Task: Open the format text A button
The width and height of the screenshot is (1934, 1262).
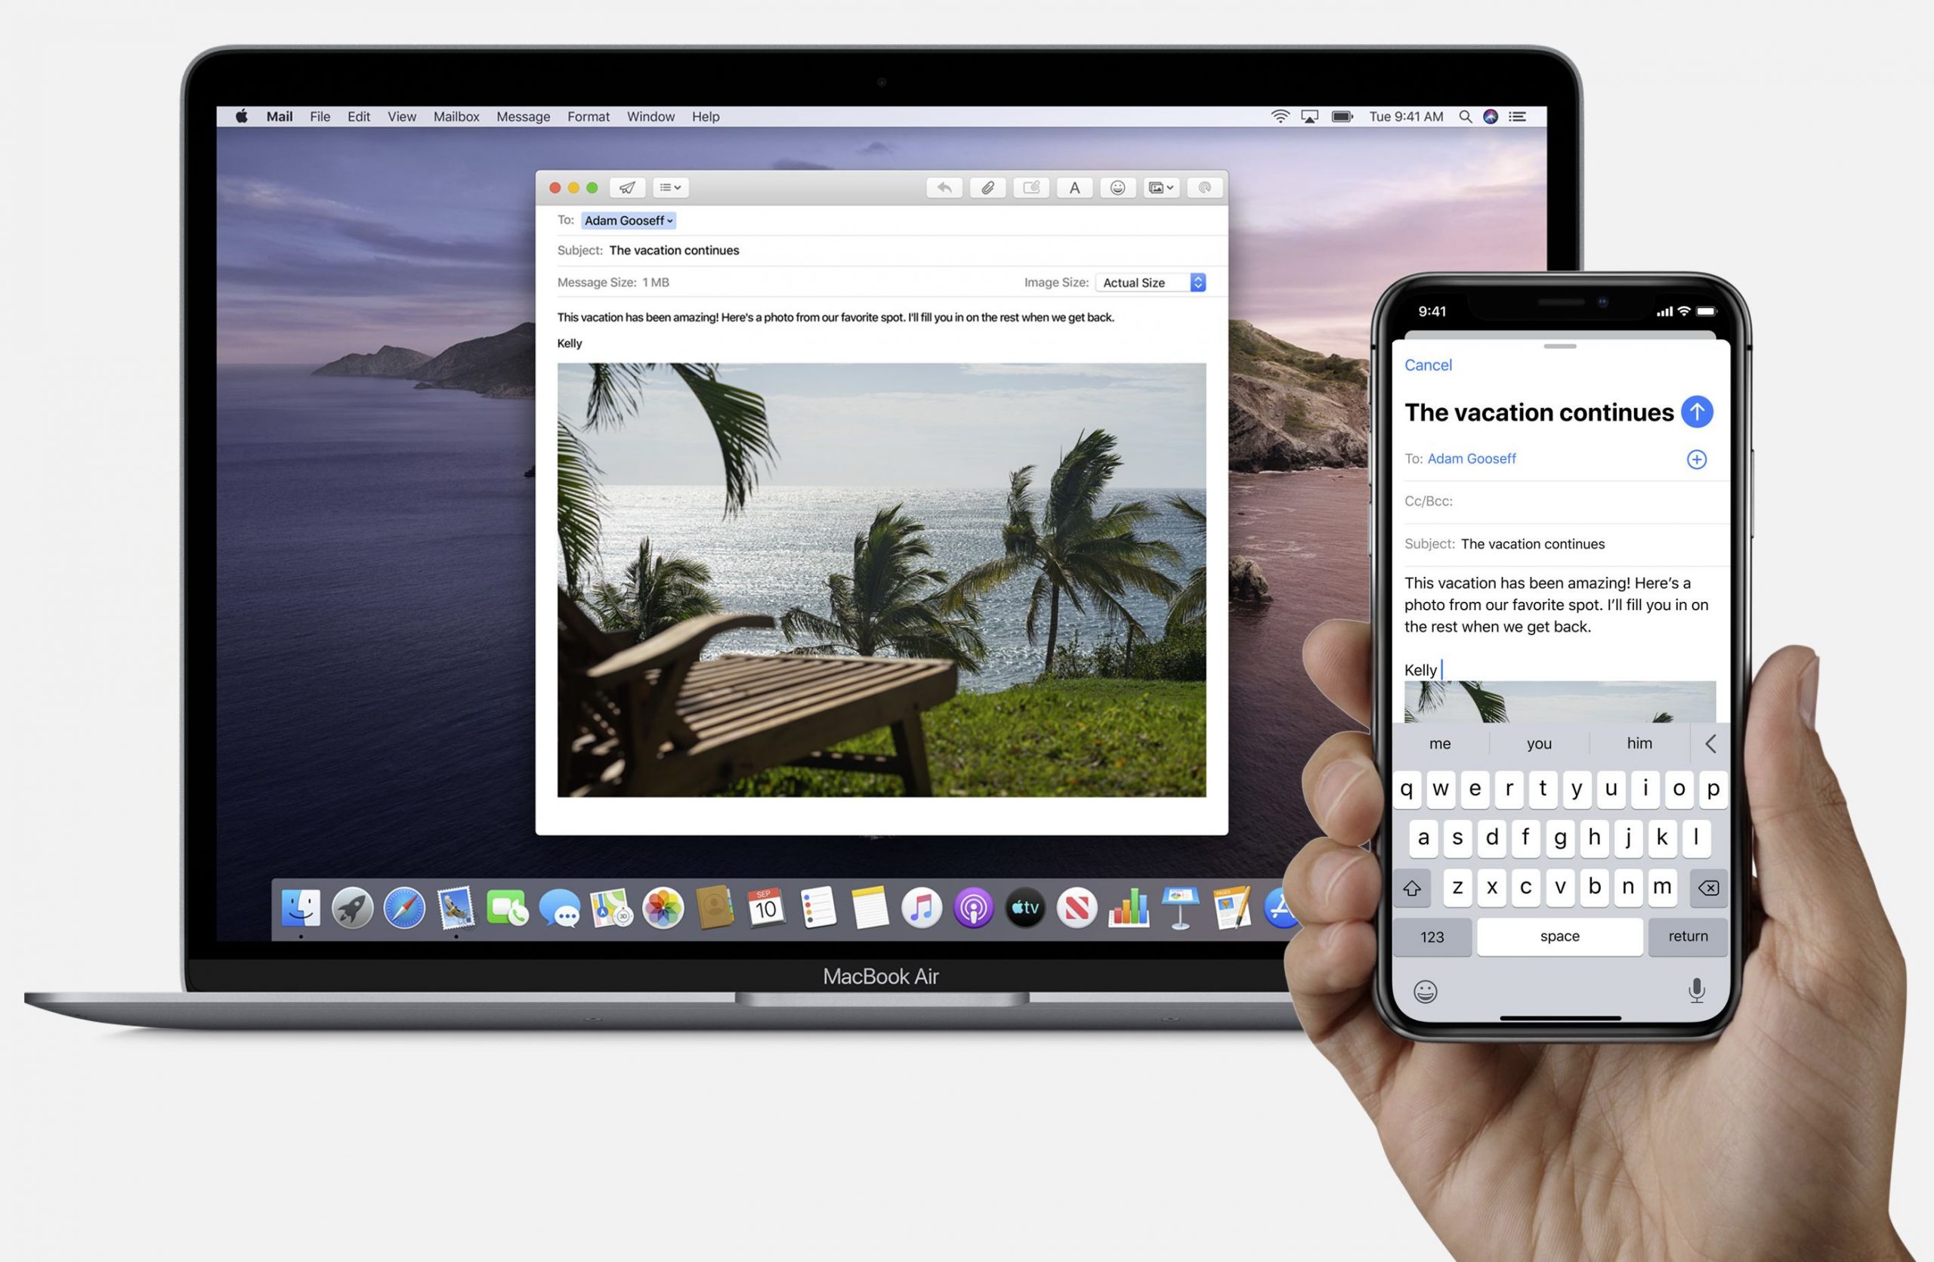Action: pyautogui.click(x=1074, y=187)
